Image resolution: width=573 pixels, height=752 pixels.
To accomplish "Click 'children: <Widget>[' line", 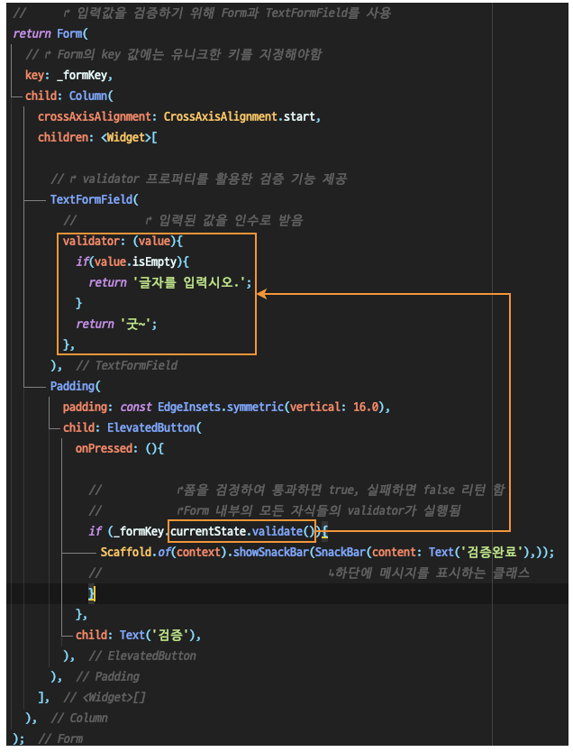I will (97, 138).
